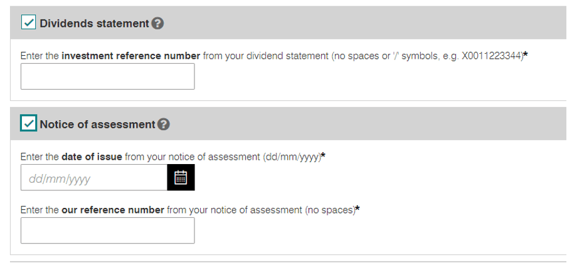The image size is (567, 263).
Task: Select the Dividends statement heading text
Action: tap(94, 24)
